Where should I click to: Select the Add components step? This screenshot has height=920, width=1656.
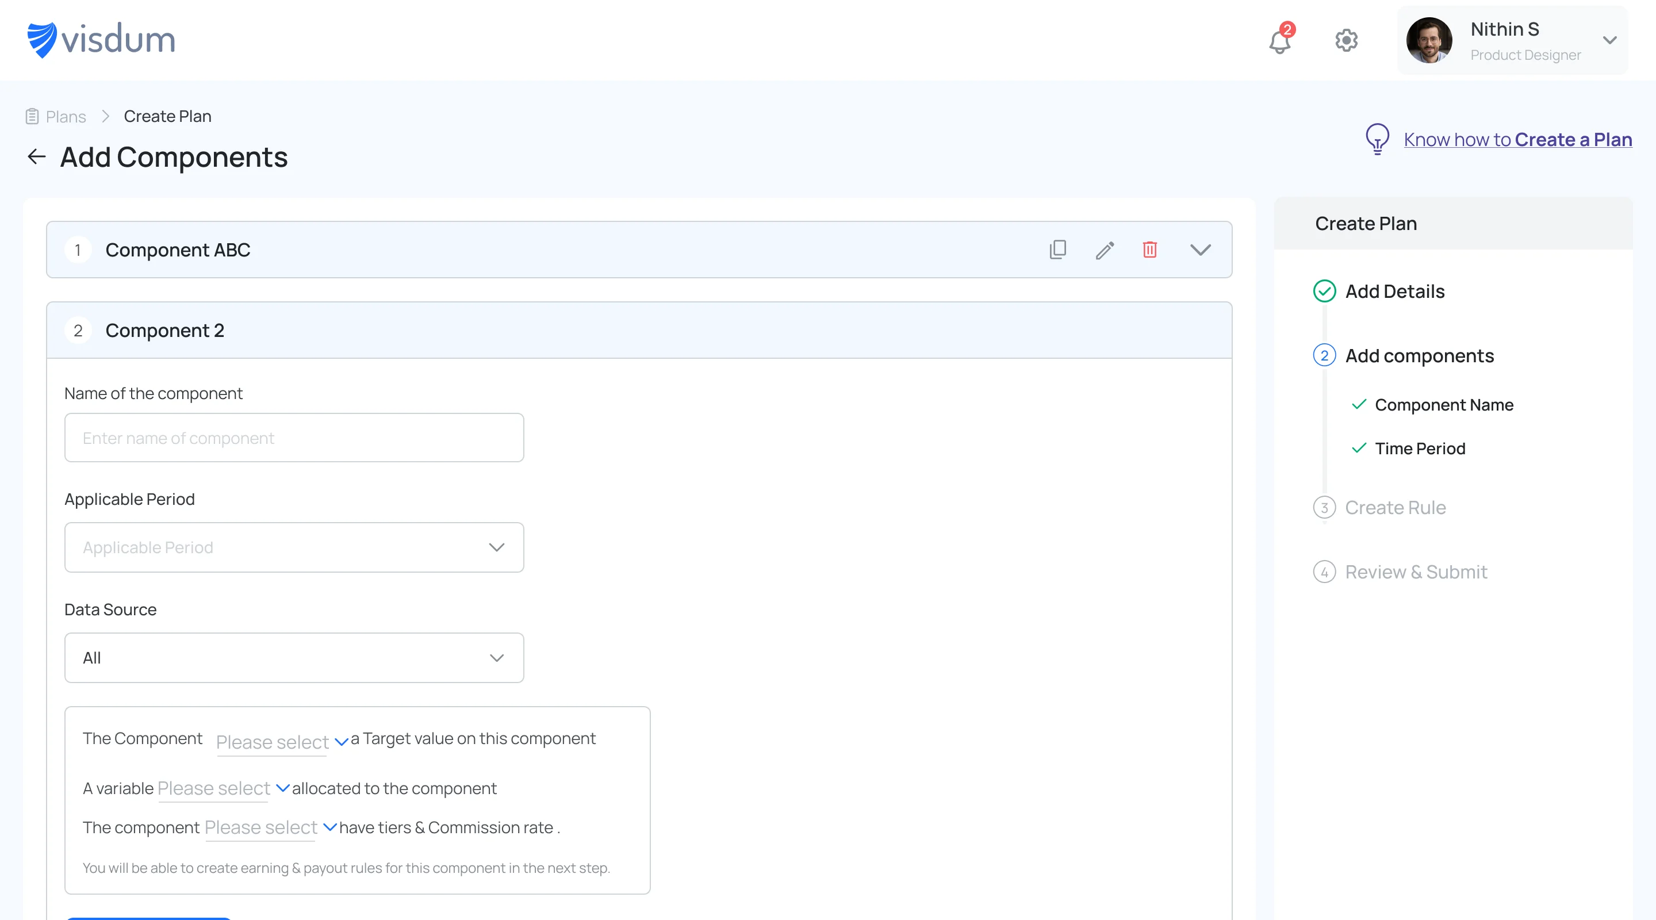pyautogui.click(x=1420, y=355)
